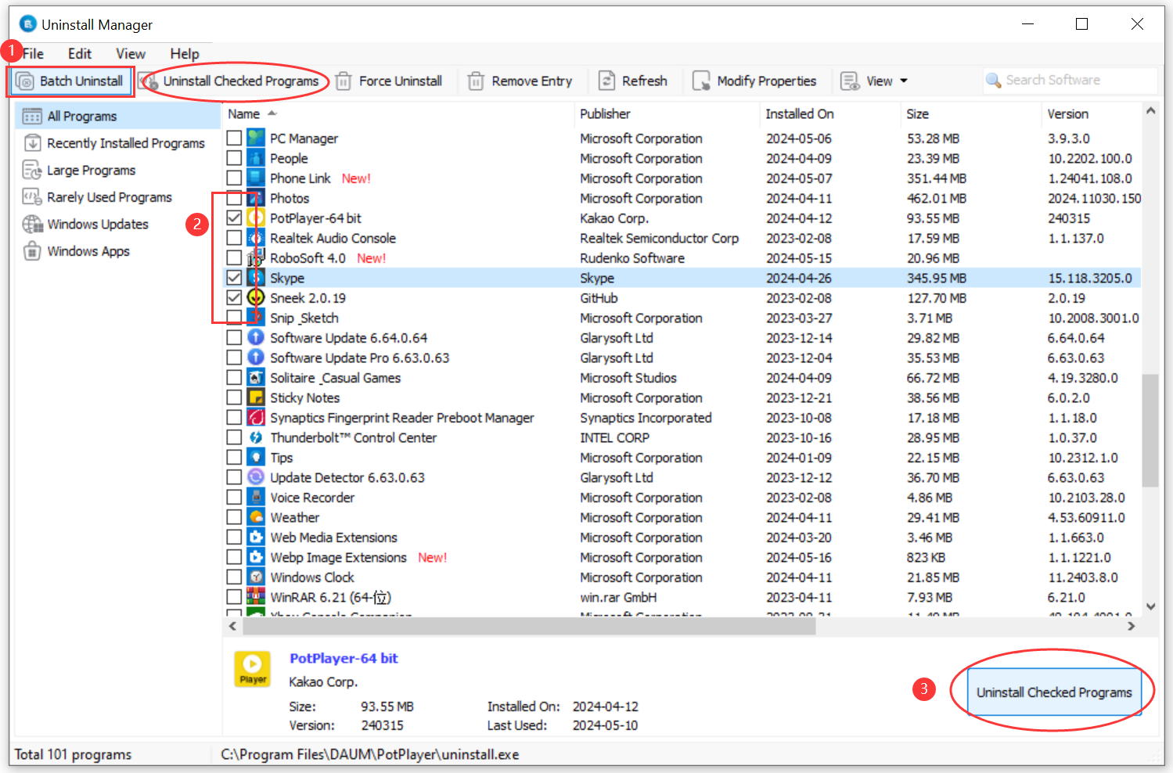
Task: Uncheck Sneek 2.0.19
Action: 233,297
